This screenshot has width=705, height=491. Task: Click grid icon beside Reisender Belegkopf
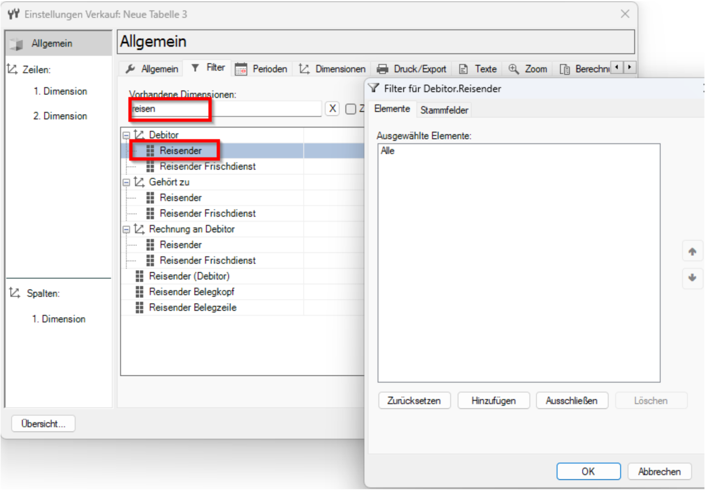pos(139,292)
